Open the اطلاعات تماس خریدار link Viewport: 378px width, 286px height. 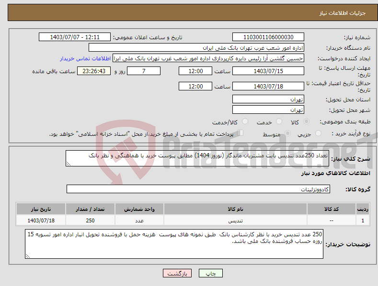(x=85, y=58)
